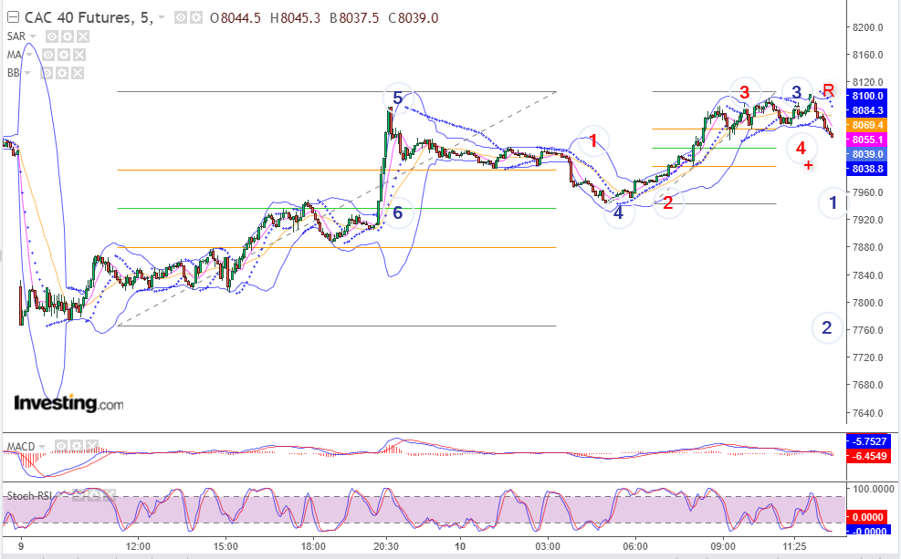Click the 100.0000 Stoch RSI axis label
This screenshot has height=559, width=901.
(873, 489)
